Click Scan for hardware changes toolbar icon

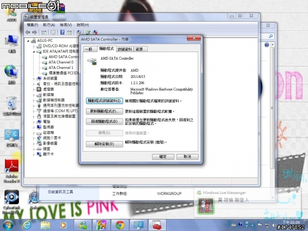click(79, 32)
